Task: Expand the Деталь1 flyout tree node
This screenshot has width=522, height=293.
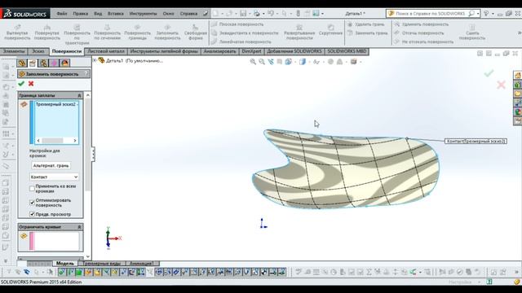Action: [x=95, y=60]
